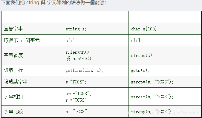Click the 's+="TCGS"' text line
202x118 pixels.
[76, 100]
